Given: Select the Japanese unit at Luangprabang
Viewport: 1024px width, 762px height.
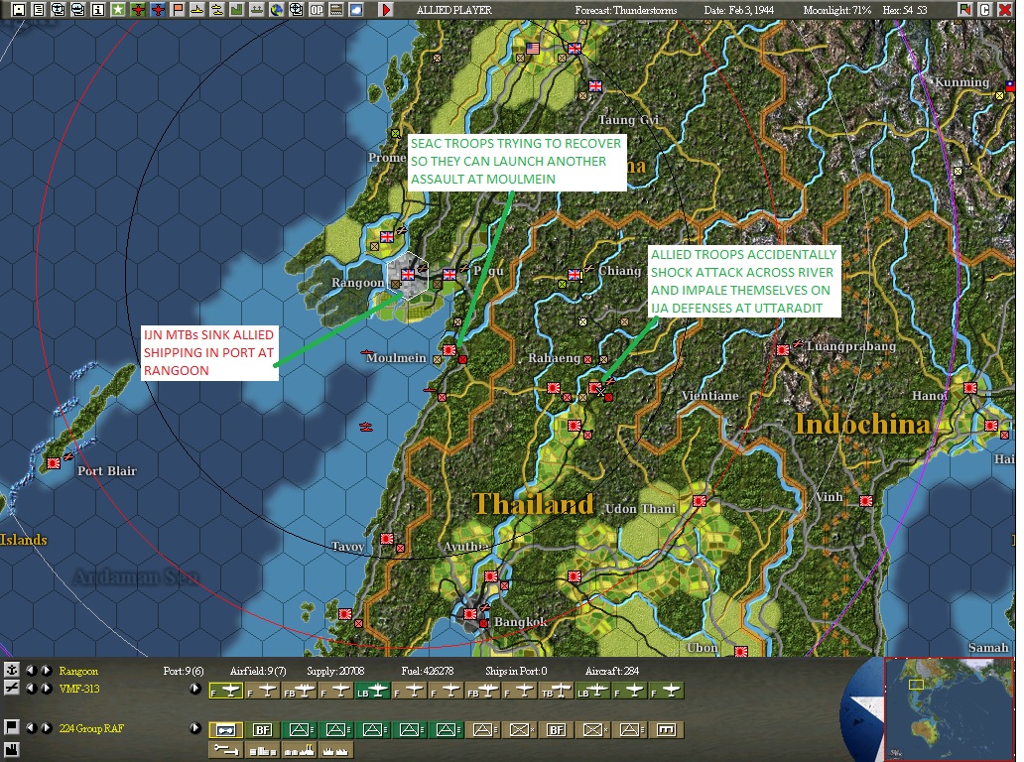Looking at the screenshot, I should point(783,350).
